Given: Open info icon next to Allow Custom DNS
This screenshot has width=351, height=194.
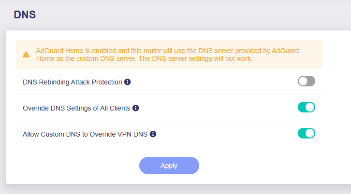Looking at the screenshot, I should [x=153, y=134].
